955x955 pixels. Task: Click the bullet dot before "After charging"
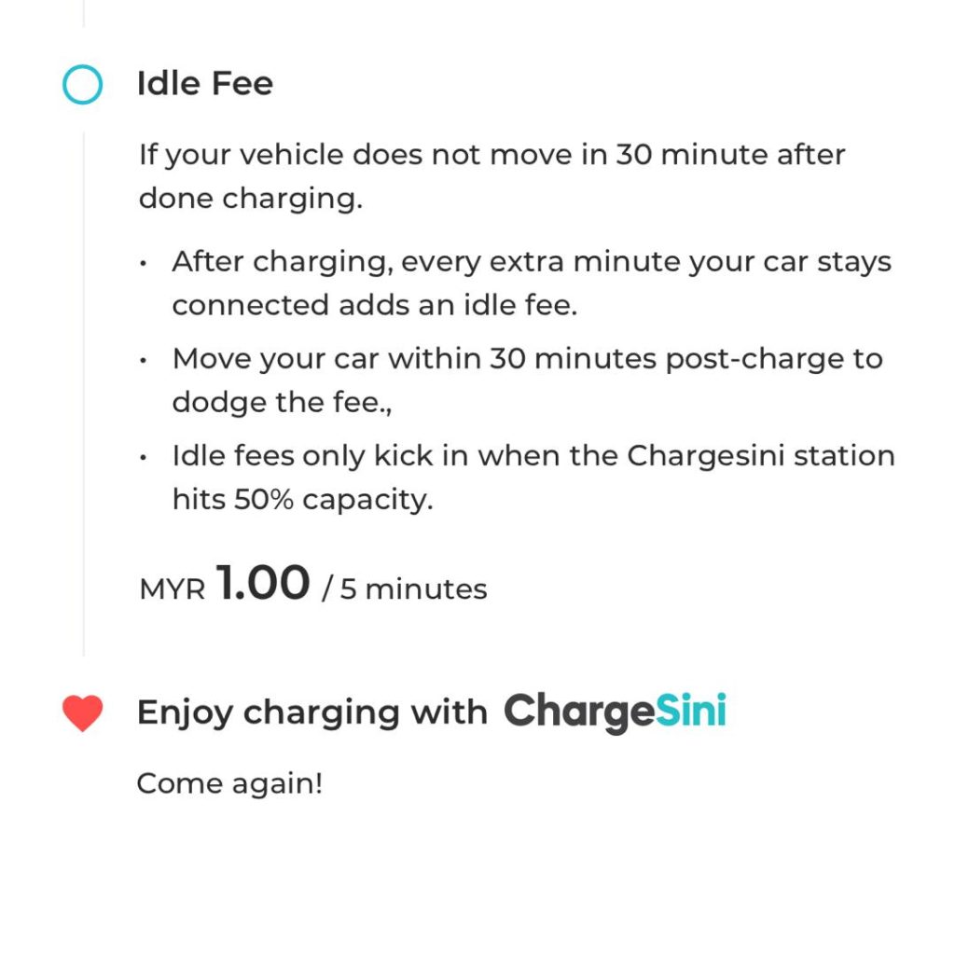tap(143, 264)
